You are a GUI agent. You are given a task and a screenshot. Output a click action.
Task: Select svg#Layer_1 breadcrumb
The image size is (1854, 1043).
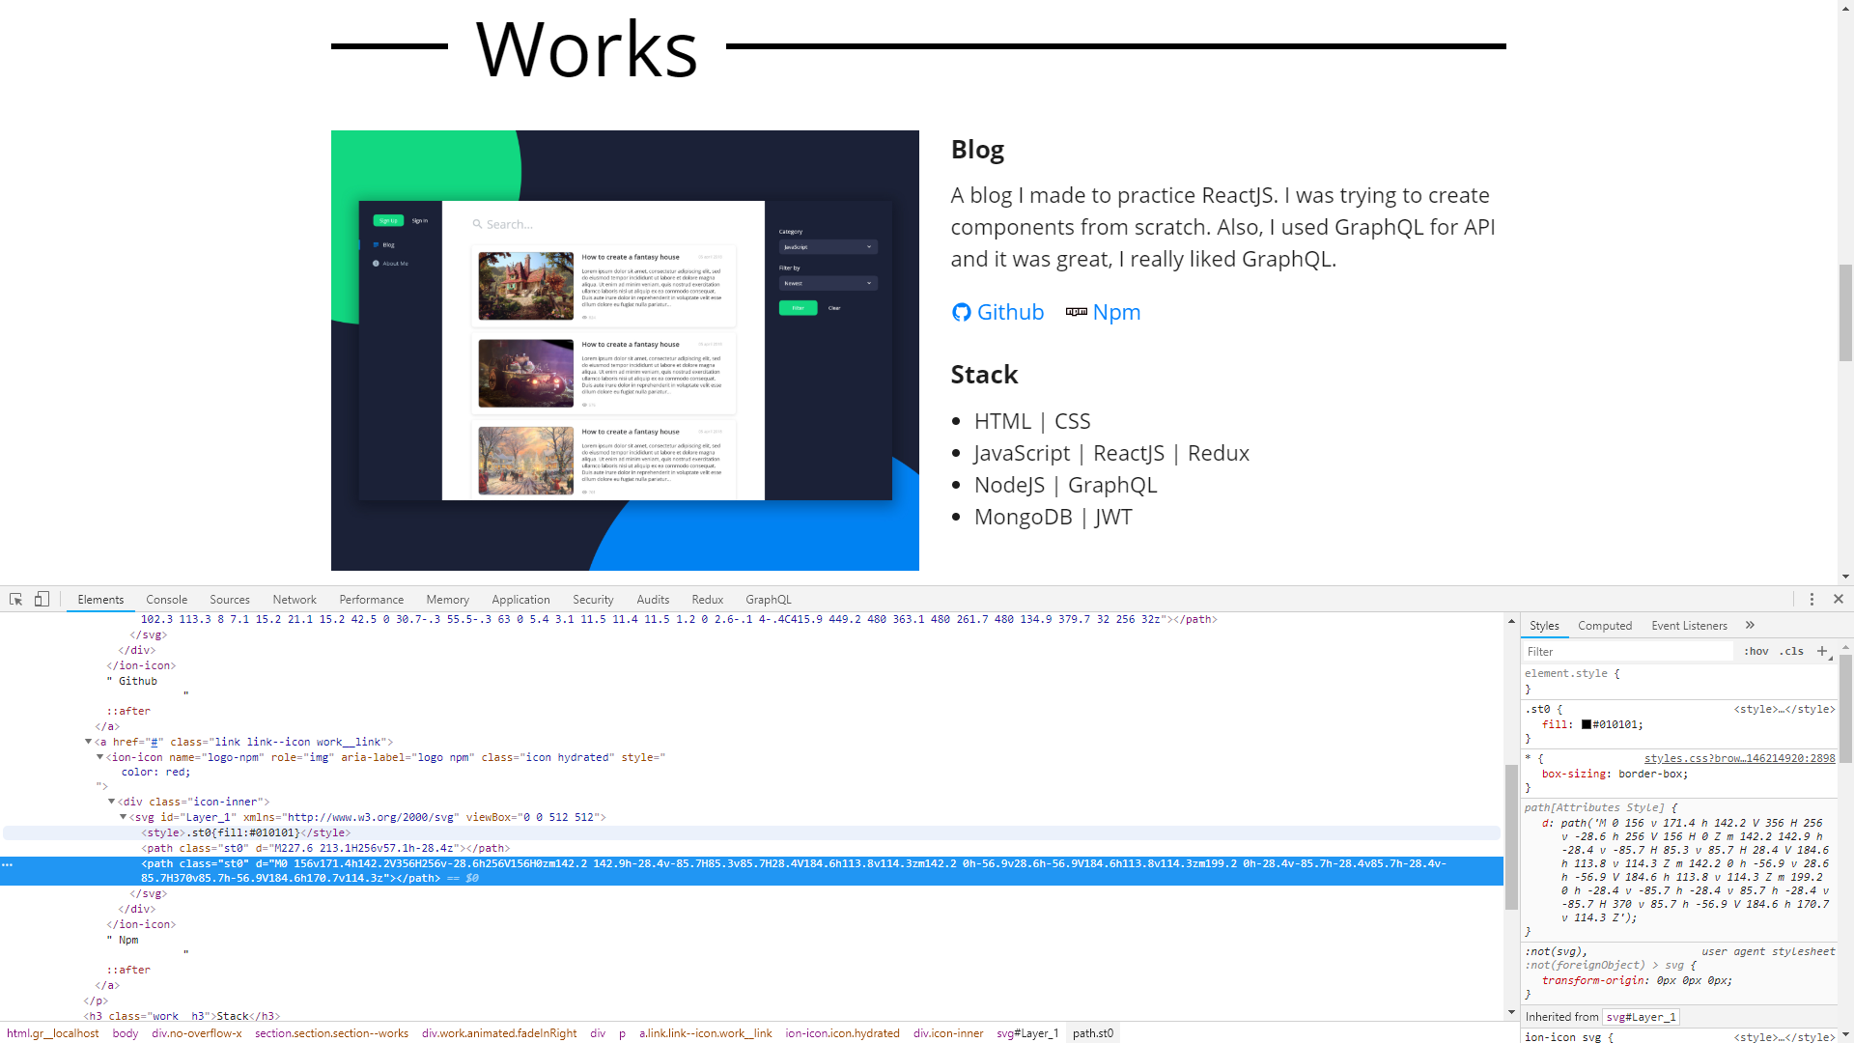click(1027, 1033)
